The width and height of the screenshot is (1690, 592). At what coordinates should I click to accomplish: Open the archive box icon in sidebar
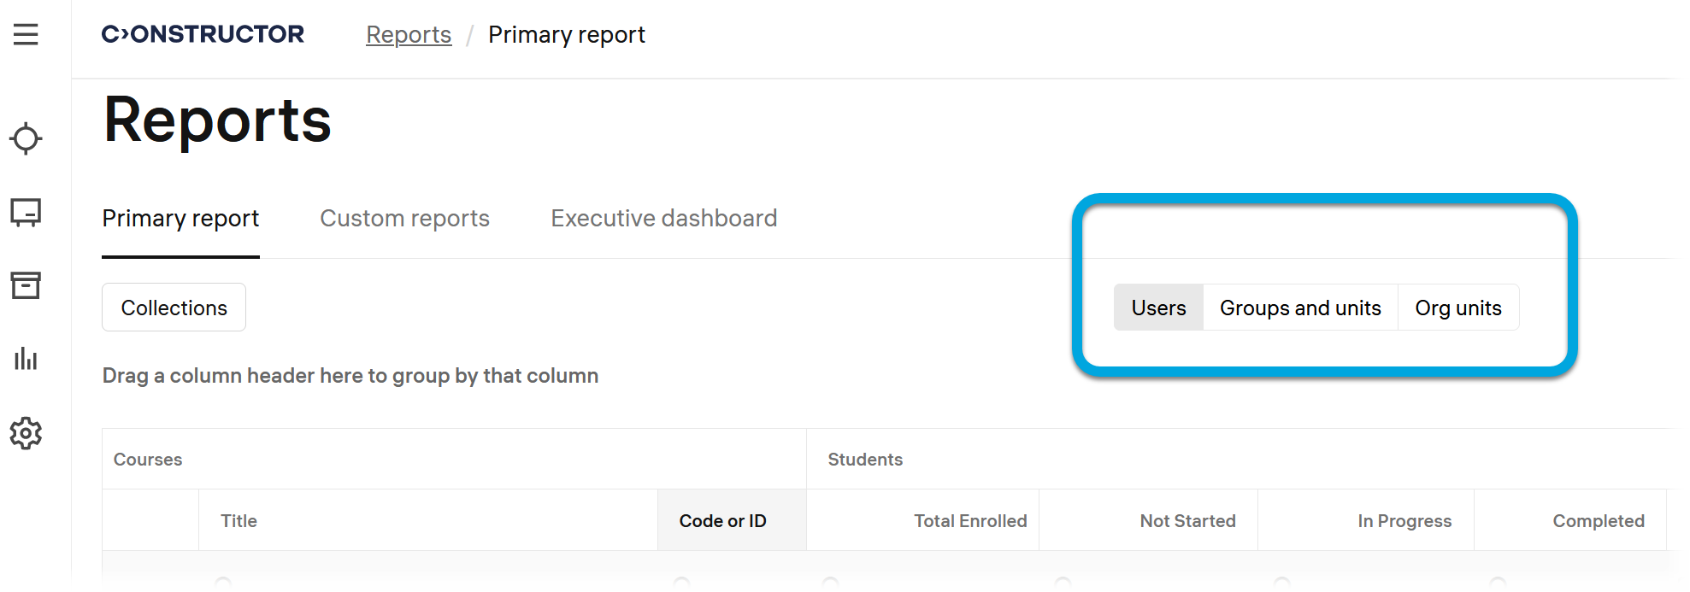click(x=26, y=285)
